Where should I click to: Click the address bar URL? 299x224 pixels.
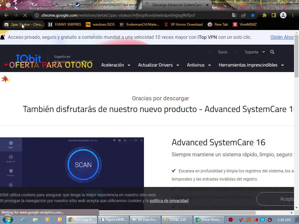(x=118, y=15)
